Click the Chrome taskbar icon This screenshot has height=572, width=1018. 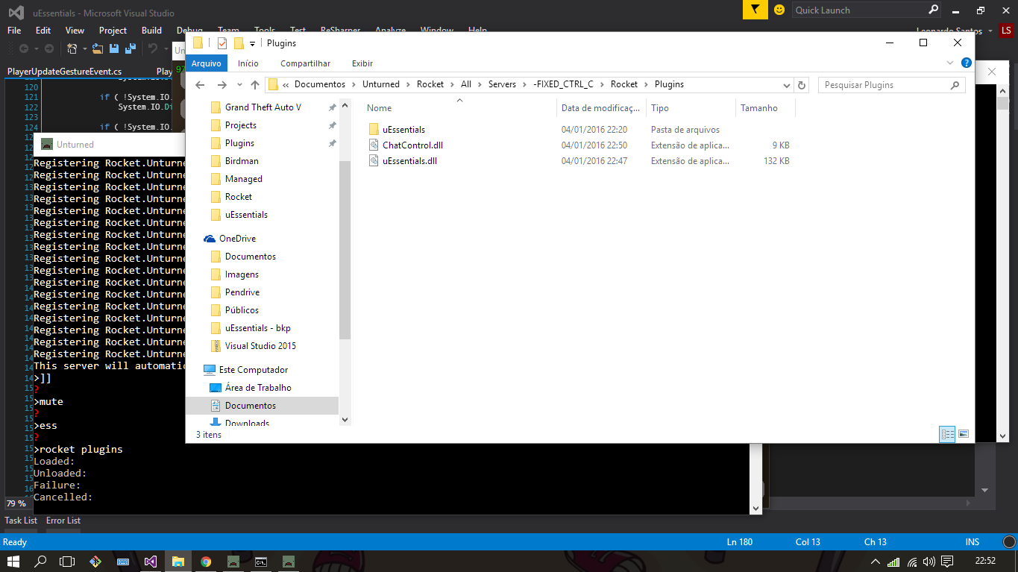point(206,562)
